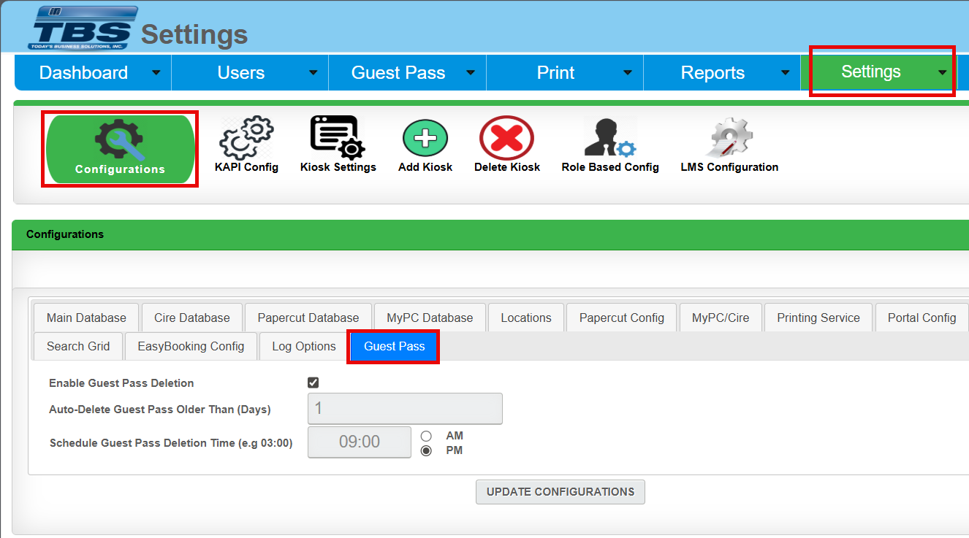Select the AM radio button
Viewport: 969px width, 538px height.
click(x=426, y=436)
